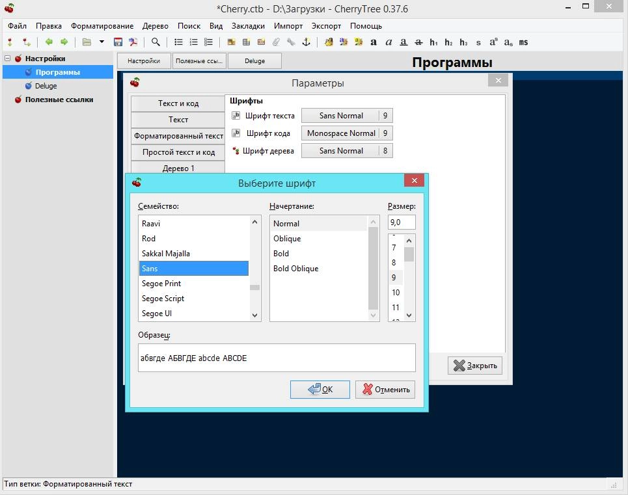Viewport: 628px width, 495px height.
Task: Switch to Форматированный текст settings tab
Action: coord(178,136)
